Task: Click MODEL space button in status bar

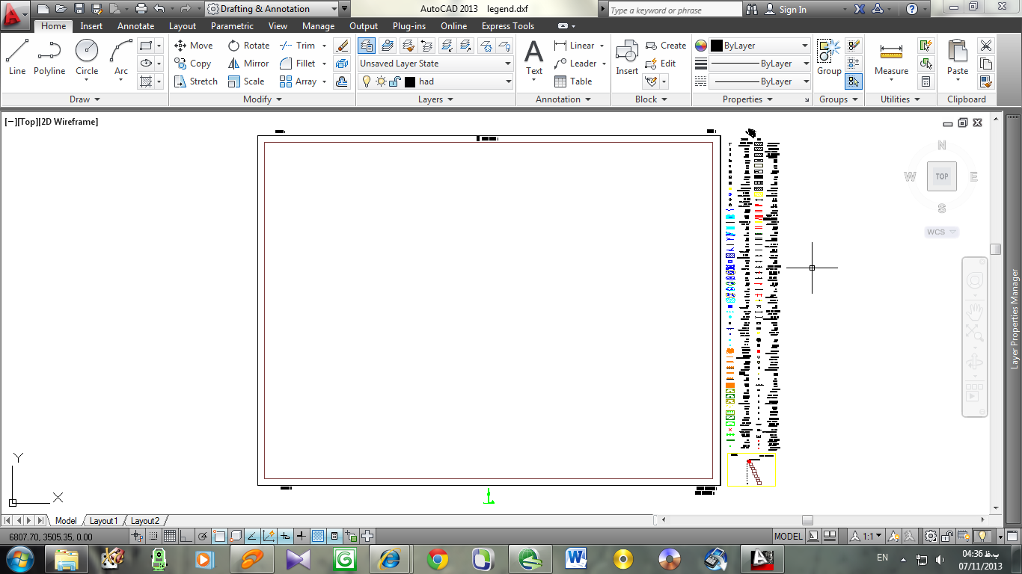Action: pos(789,536)
